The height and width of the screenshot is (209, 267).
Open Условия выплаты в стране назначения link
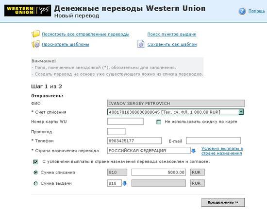point(222,151)
